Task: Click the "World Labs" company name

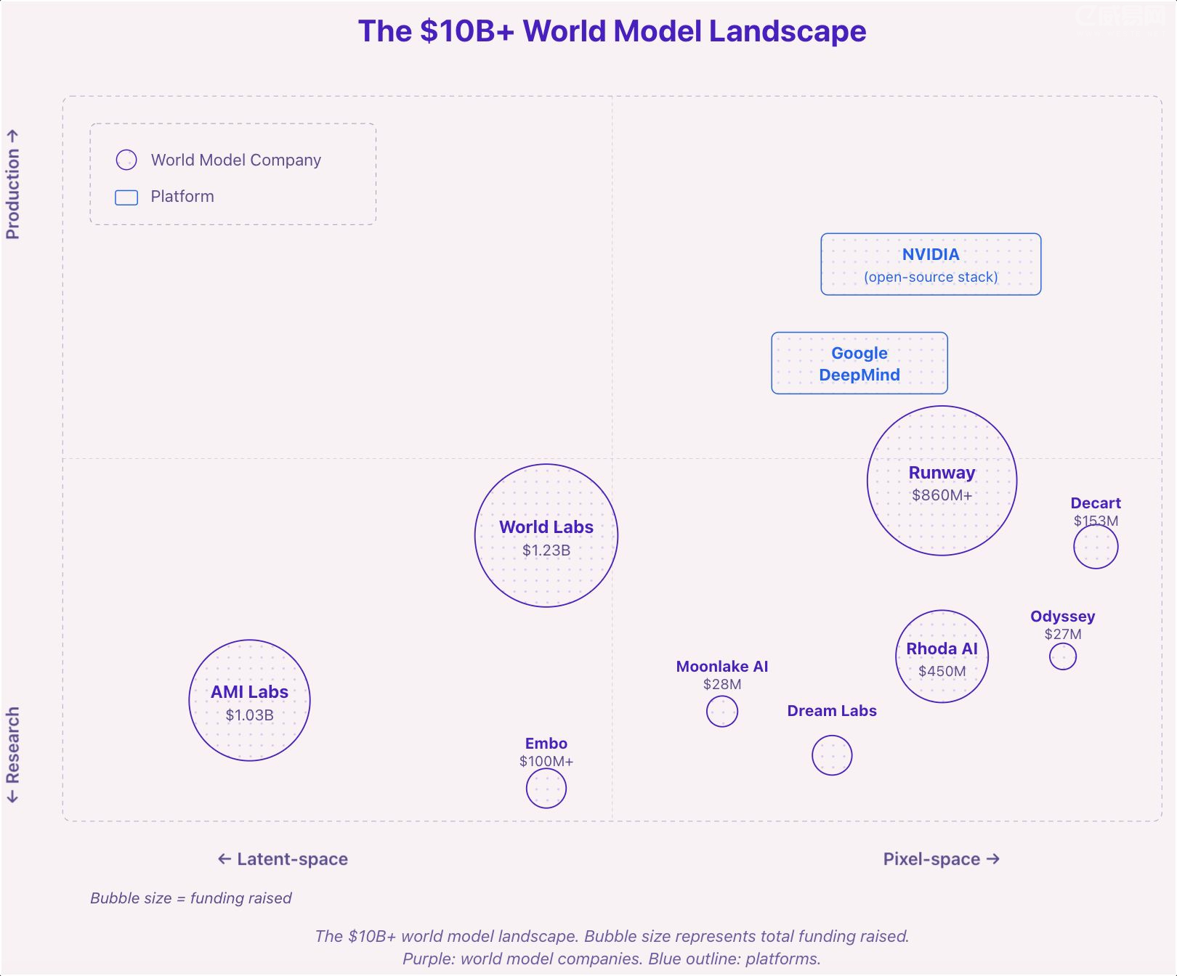Action: point(546,527)
